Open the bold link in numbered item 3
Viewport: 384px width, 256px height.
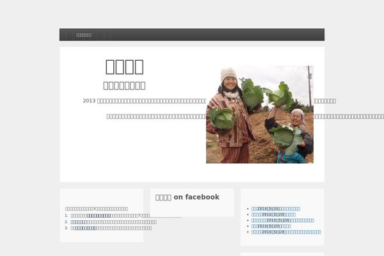point(86,228)
